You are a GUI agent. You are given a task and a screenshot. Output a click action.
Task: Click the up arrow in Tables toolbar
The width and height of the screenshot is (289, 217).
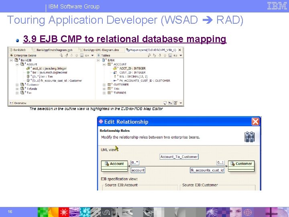tap(165, 55)
